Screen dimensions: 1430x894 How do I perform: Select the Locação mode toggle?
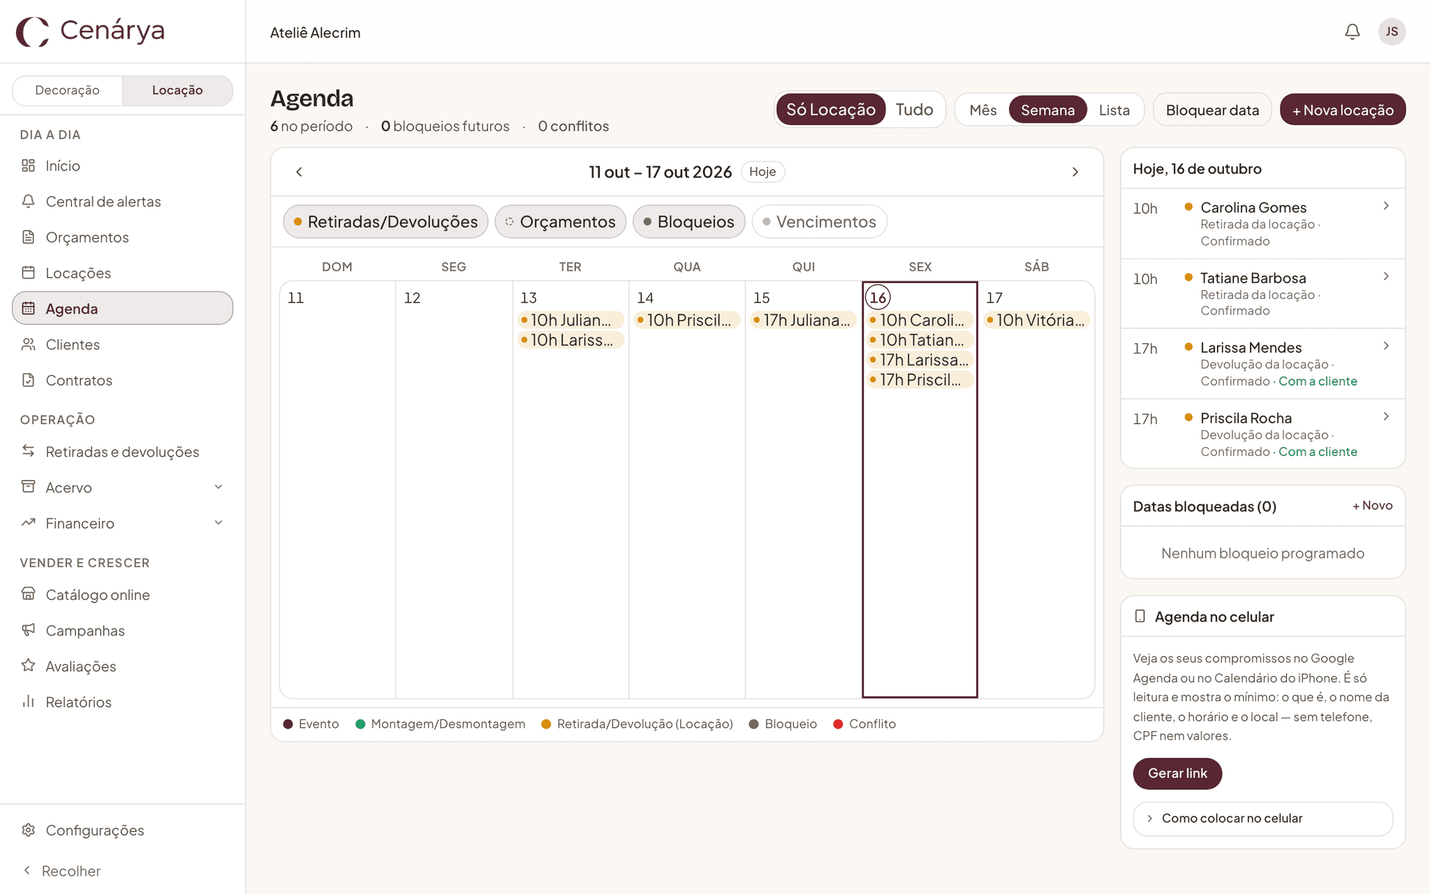[x=177, y=90]
